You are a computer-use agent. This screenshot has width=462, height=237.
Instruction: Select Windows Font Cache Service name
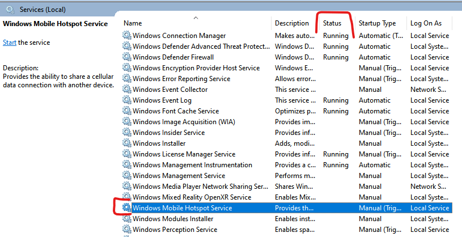tap(176, 111)
